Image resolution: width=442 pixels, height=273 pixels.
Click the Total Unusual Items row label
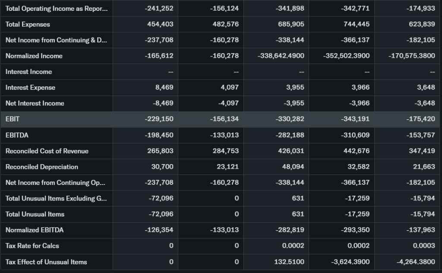coord(35,214)
